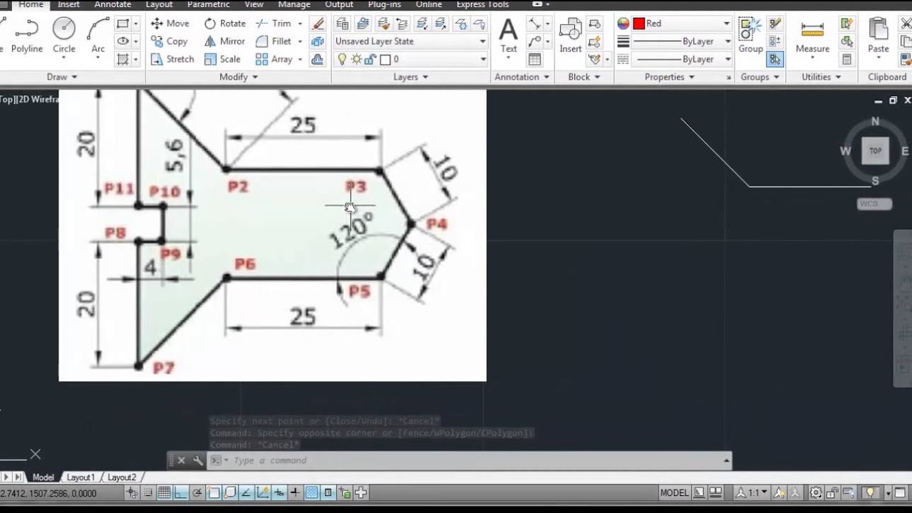Image resolution: width=912 pixels, height=513 pixels.
Task: Expand the Annotation panel
Action: coord(522,77)
